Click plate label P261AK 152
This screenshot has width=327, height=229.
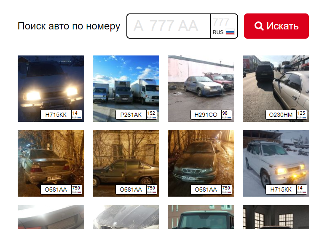tap(136, 115)
